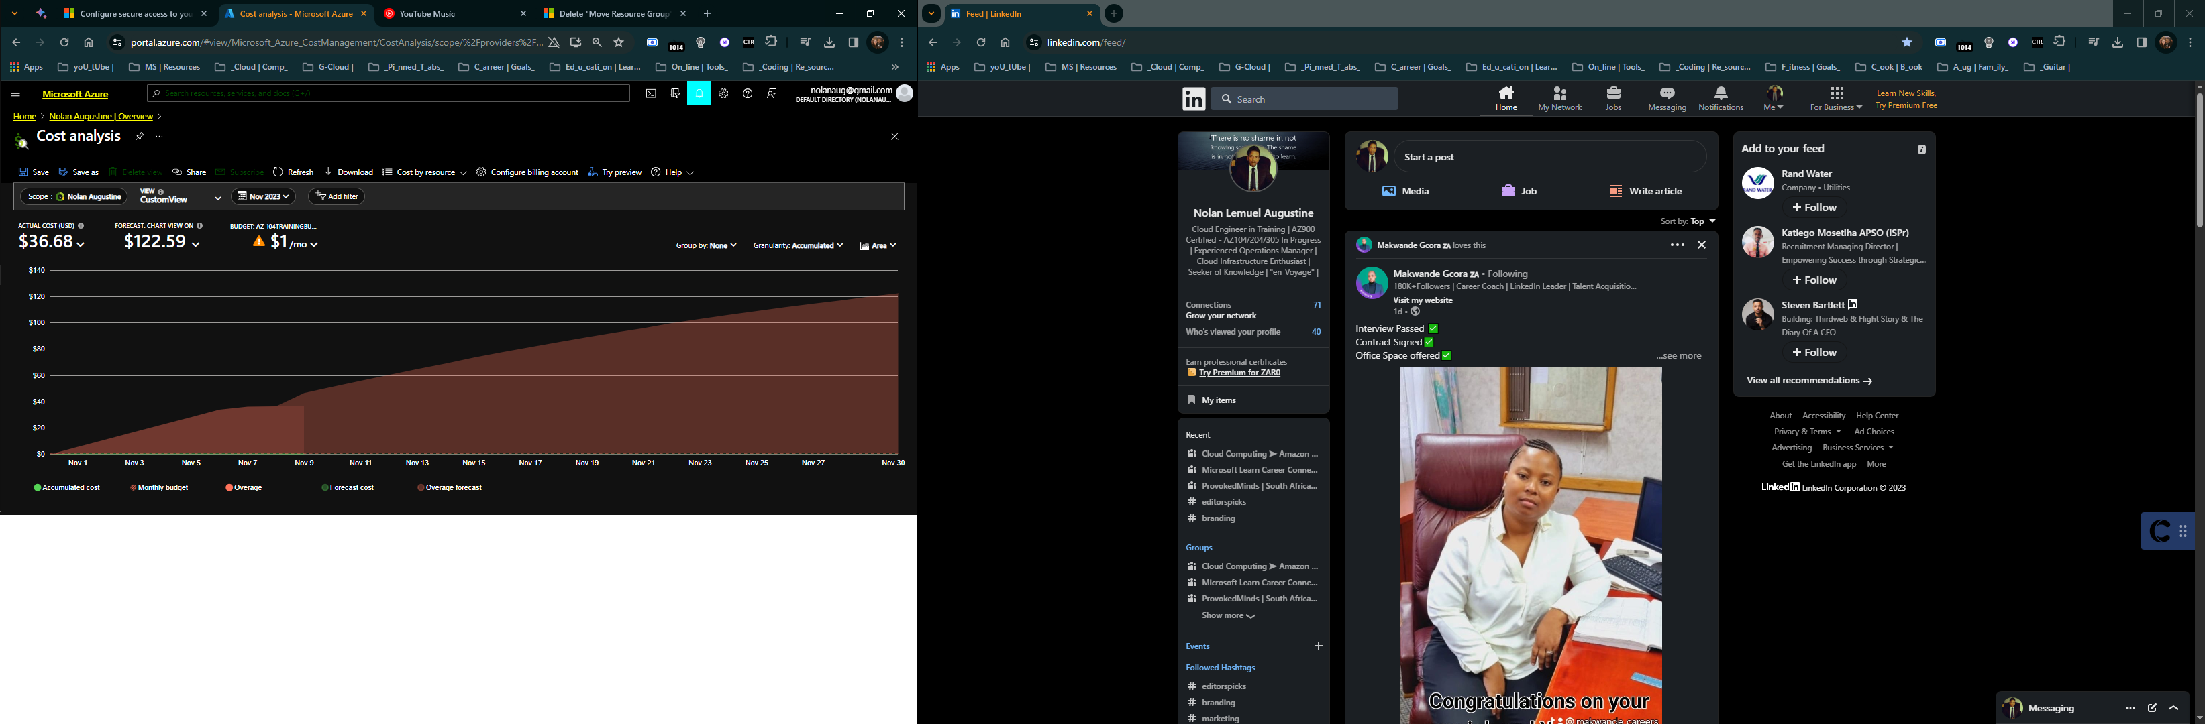Screen dimensions: 2205x724
Task: Open Azure portal settings gear
Action: (723, 93)
